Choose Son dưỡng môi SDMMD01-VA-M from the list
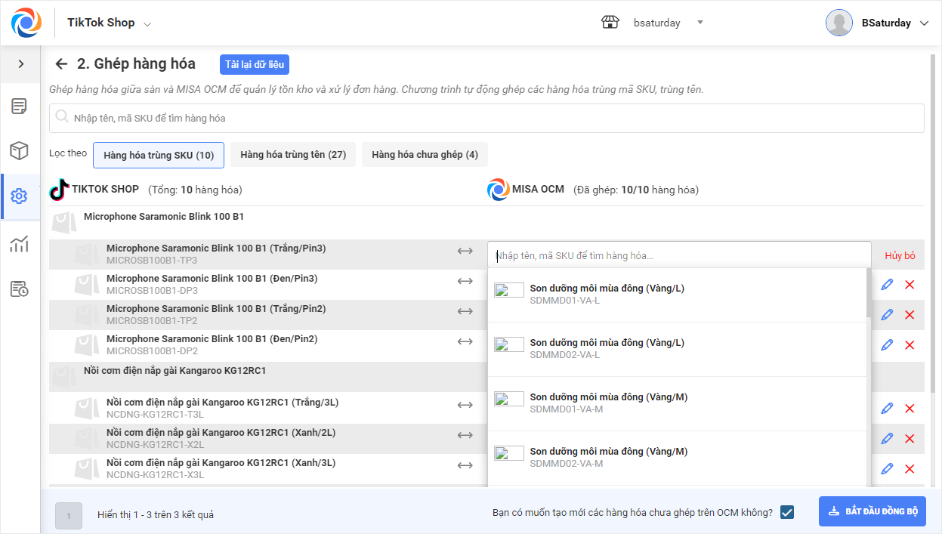 coord(608,403)
